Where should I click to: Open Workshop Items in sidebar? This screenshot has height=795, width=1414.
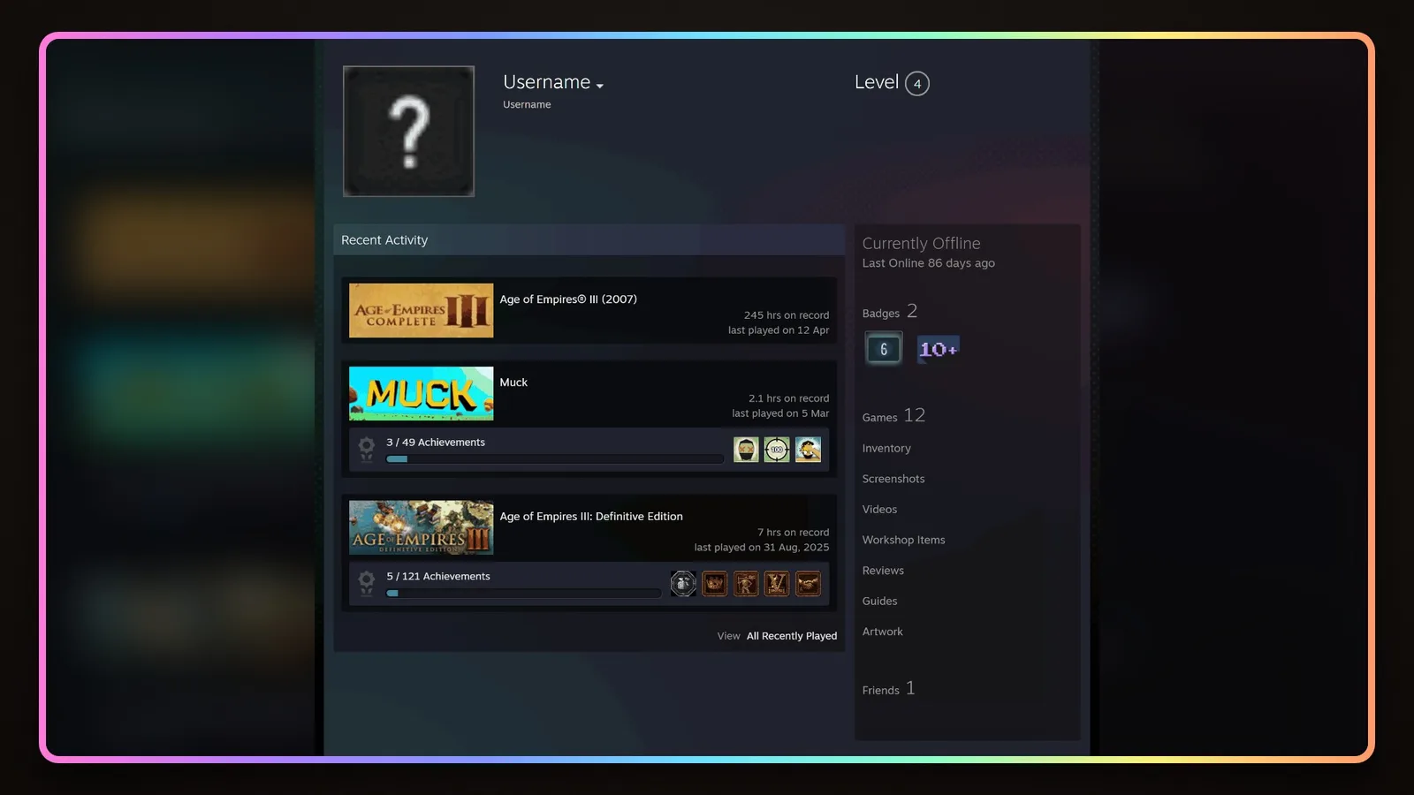pos(903,540)
